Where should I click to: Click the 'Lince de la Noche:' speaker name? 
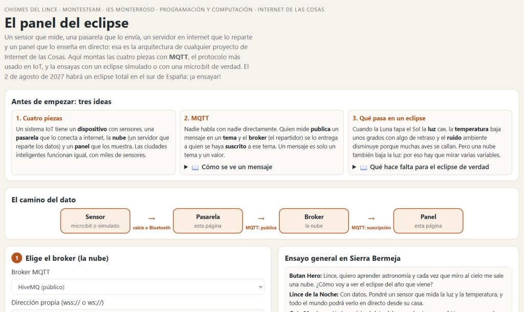(x=314, y=294)
